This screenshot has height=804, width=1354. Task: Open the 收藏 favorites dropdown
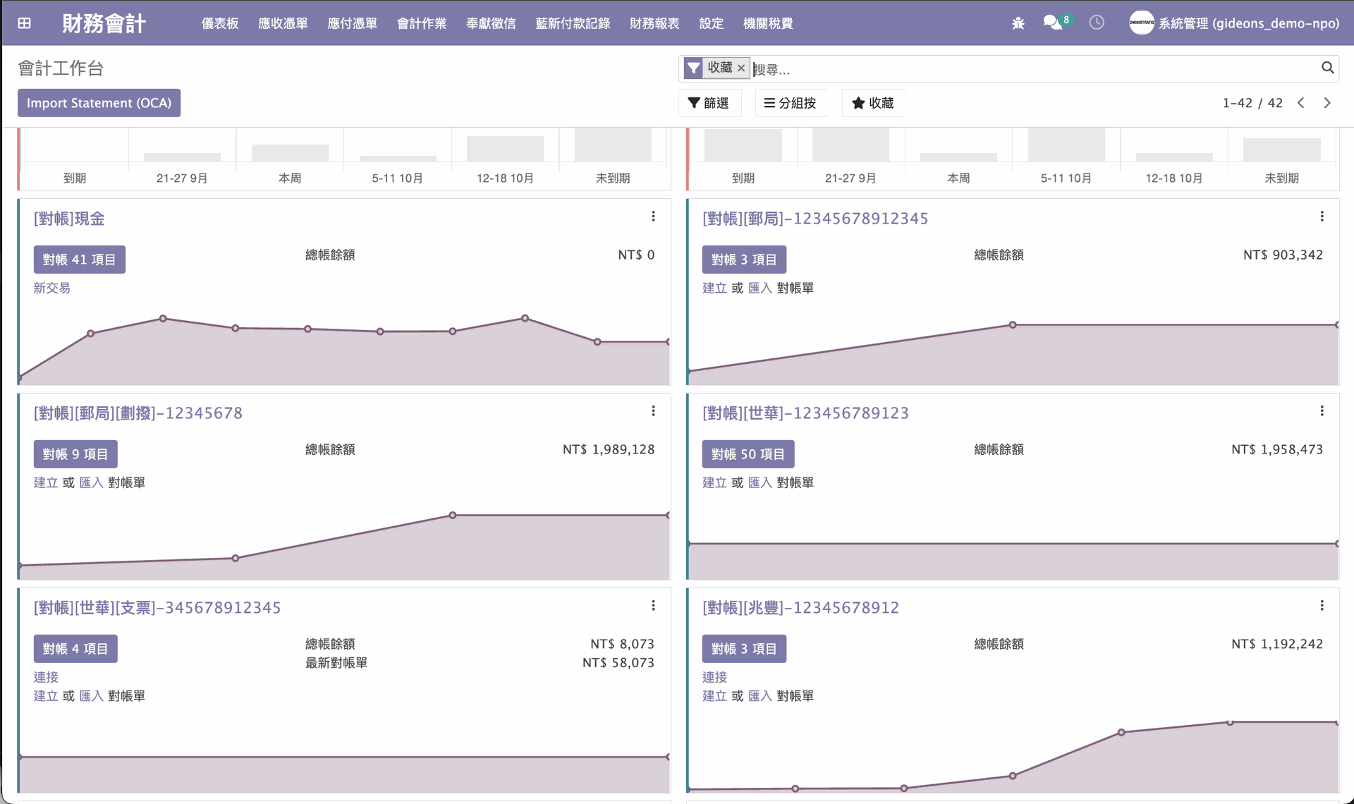click(873, 103)
